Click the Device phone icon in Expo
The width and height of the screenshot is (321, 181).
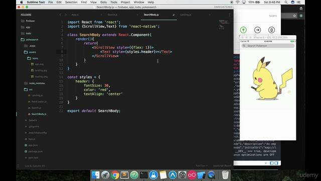click(x=271, y=30)
